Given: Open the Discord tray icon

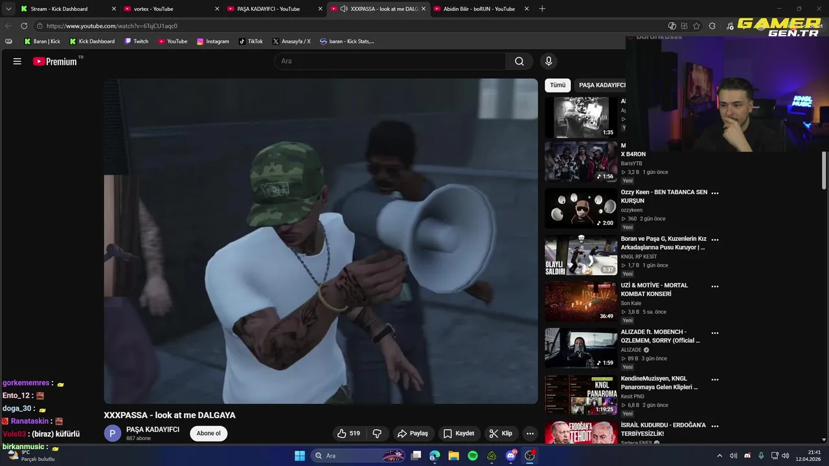Looking at the screenshot, I should (747, 456).
